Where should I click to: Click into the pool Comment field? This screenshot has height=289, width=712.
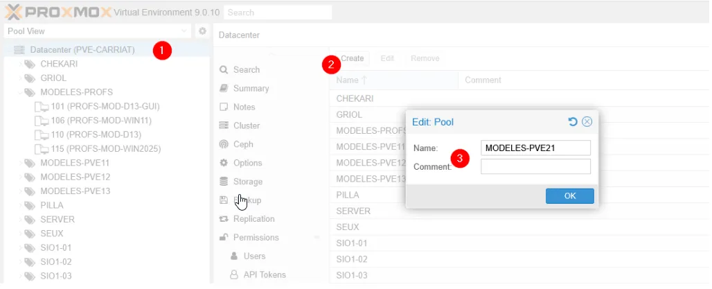535,166
